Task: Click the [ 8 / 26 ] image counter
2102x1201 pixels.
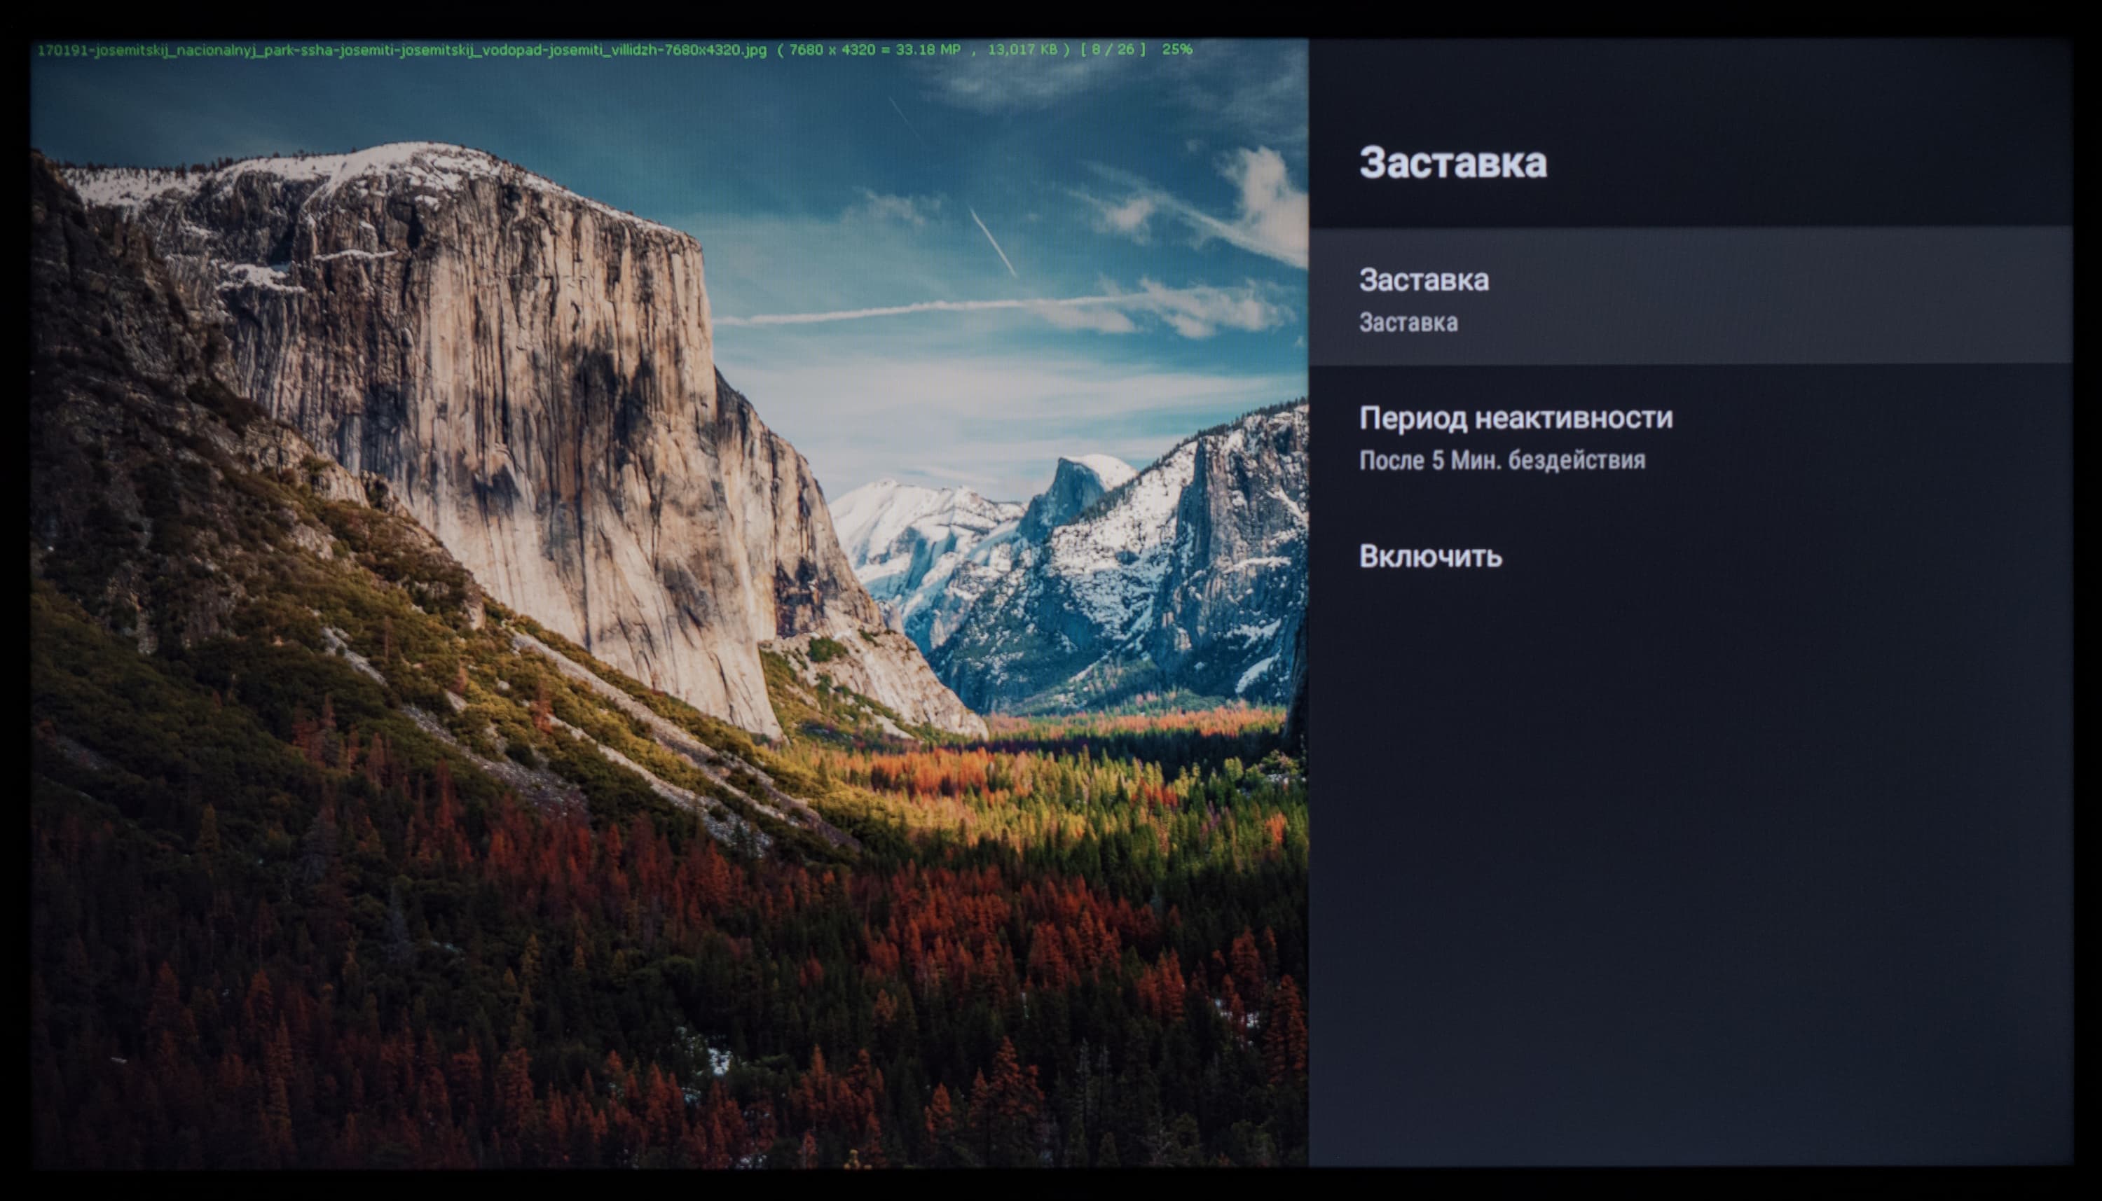Action: click(1113, 50)
